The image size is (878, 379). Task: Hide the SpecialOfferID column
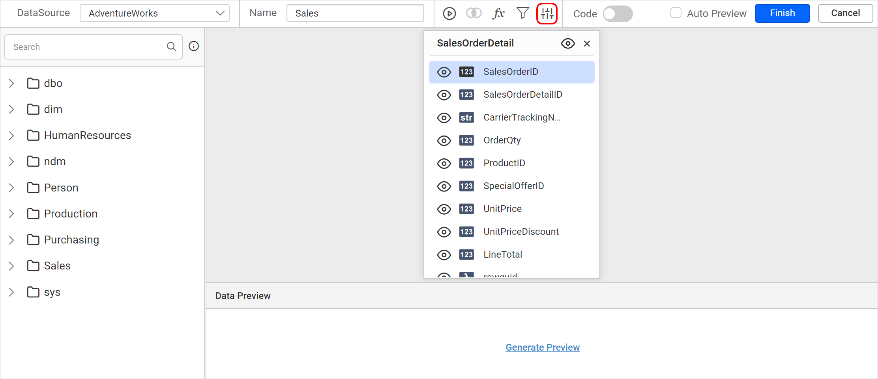[x=444, y=186]
